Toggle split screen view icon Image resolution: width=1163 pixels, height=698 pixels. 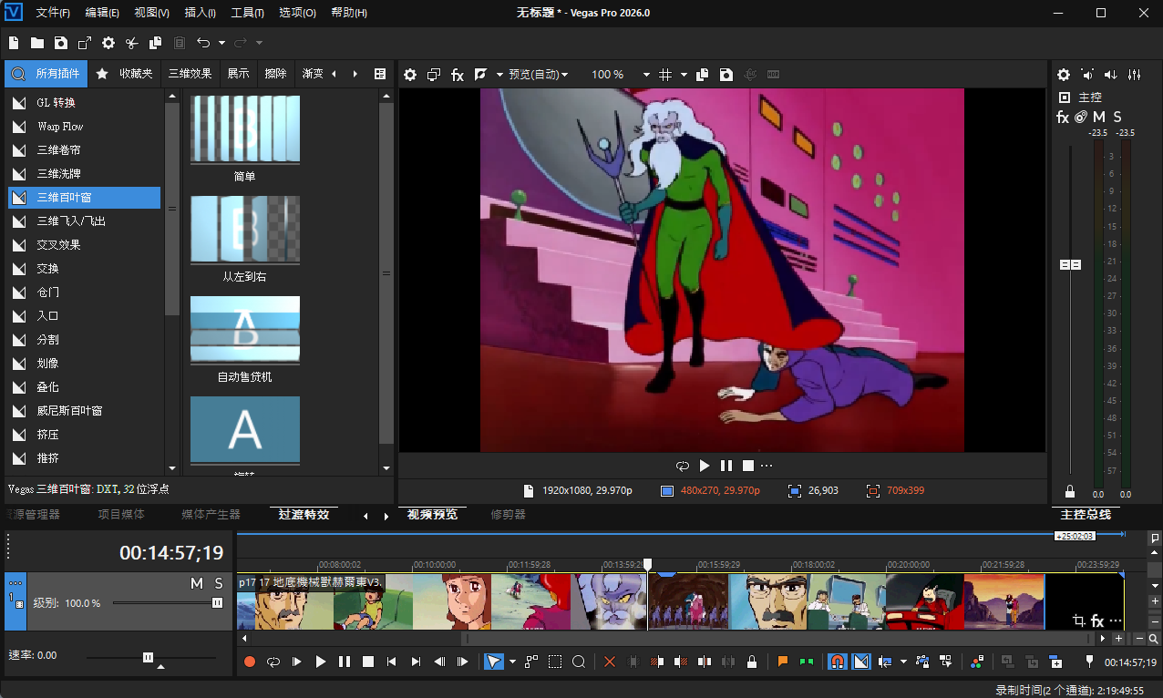(x=481, y=75)
